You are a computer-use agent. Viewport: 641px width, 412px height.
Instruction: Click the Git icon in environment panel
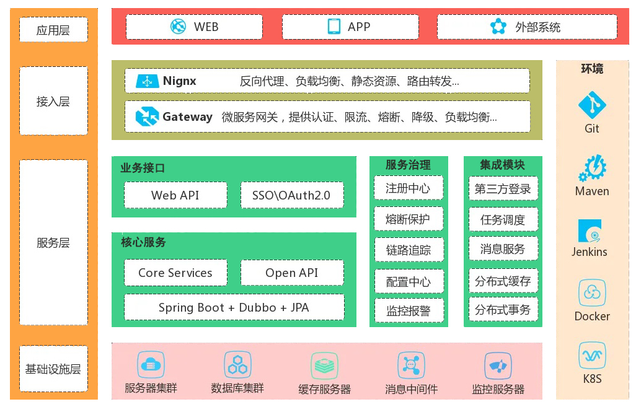[x=592, y=105]
